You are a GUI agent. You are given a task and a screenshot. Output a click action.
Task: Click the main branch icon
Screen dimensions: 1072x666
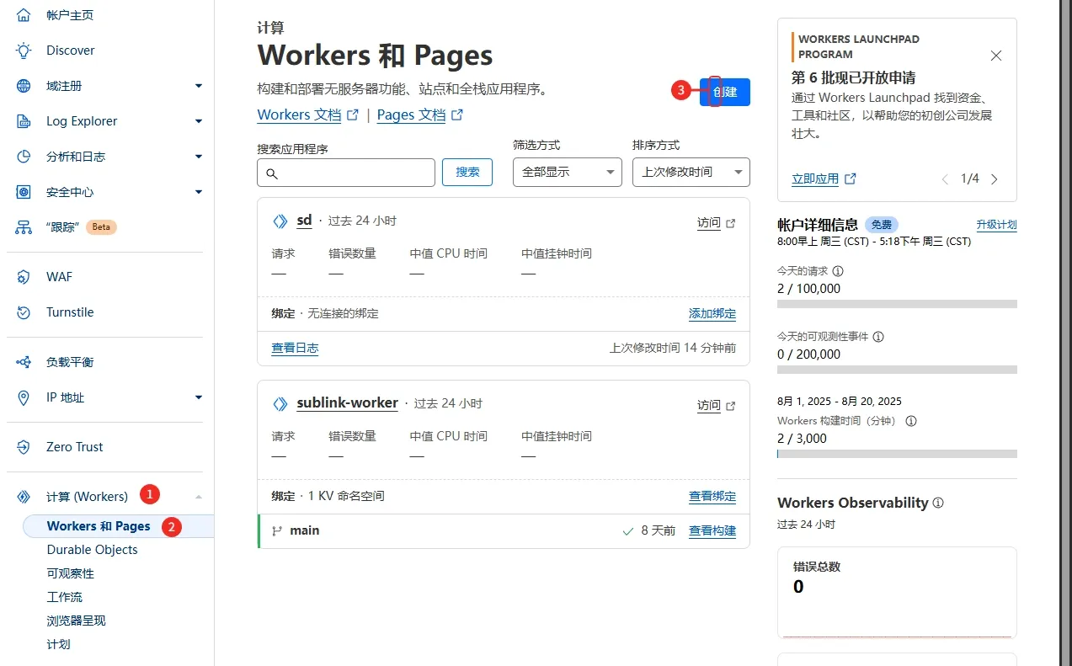tap(277, 531)
